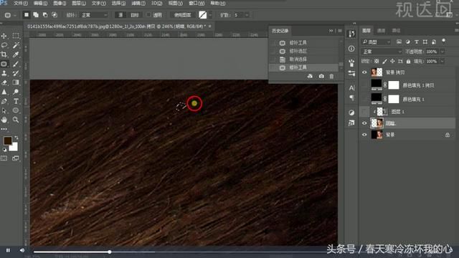Collapse the History panel with double arrows

tap(331, 31)
